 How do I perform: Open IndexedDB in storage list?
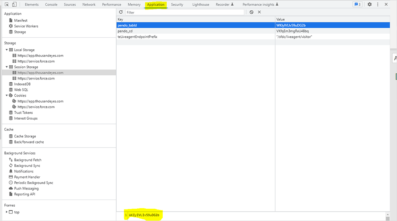22,84
